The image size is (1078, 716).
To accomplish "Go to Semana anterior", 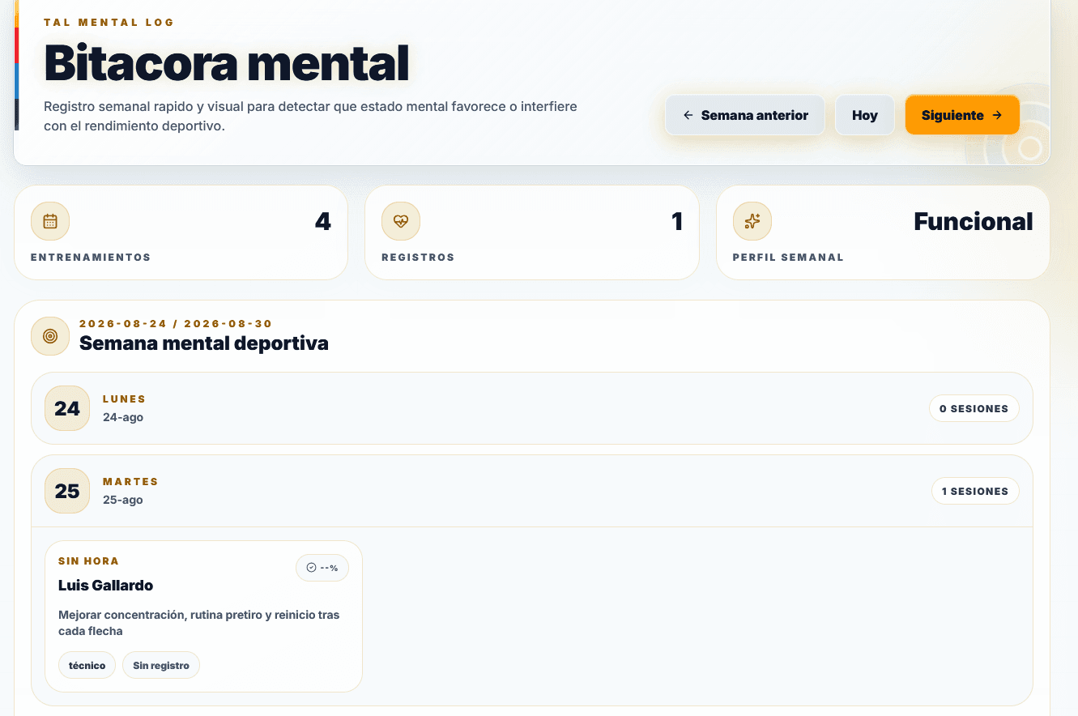I will click(745, 115).
